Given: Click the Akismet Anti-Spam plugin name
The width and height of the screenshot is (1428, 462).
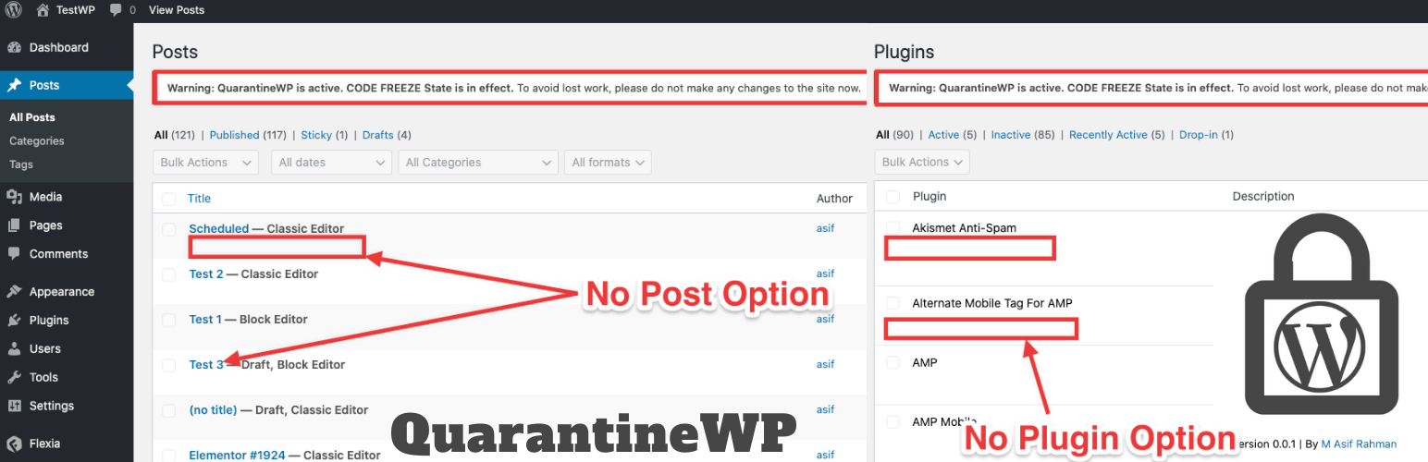Looking at the screenshot, I should click(965, 228).
